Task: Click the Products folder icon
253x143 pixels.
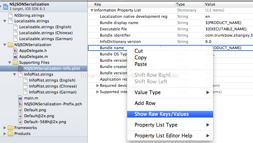Action: [10, 134]
